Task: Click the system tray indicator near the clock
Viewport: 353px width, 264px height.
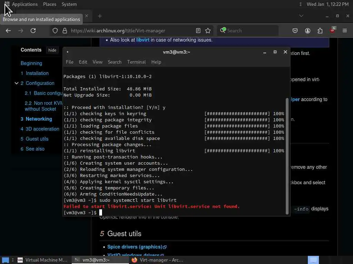Action: tap(300, 4)
